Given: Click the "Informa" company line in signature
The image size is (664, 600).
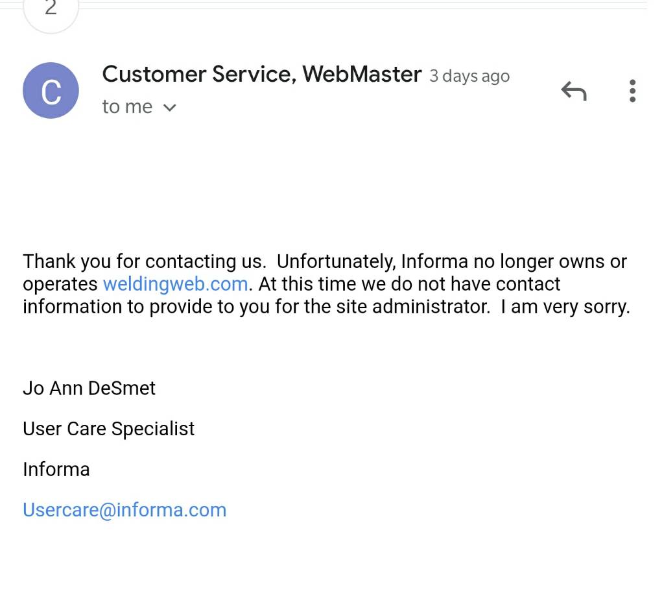Looking at the screenshot, I should (56, 470).
